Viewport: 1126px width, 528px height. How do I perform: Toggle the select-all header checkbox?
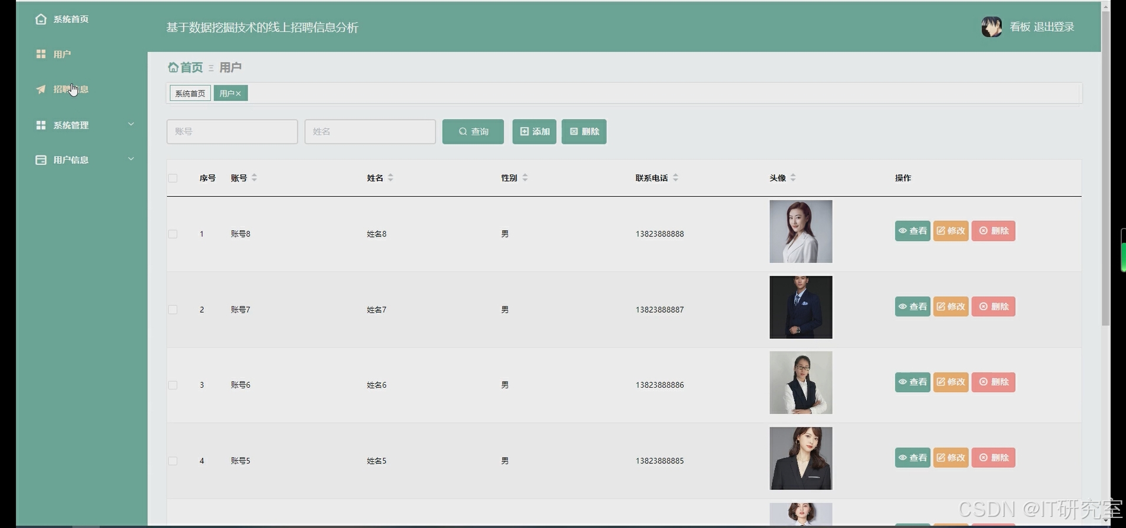click(173, 178)
